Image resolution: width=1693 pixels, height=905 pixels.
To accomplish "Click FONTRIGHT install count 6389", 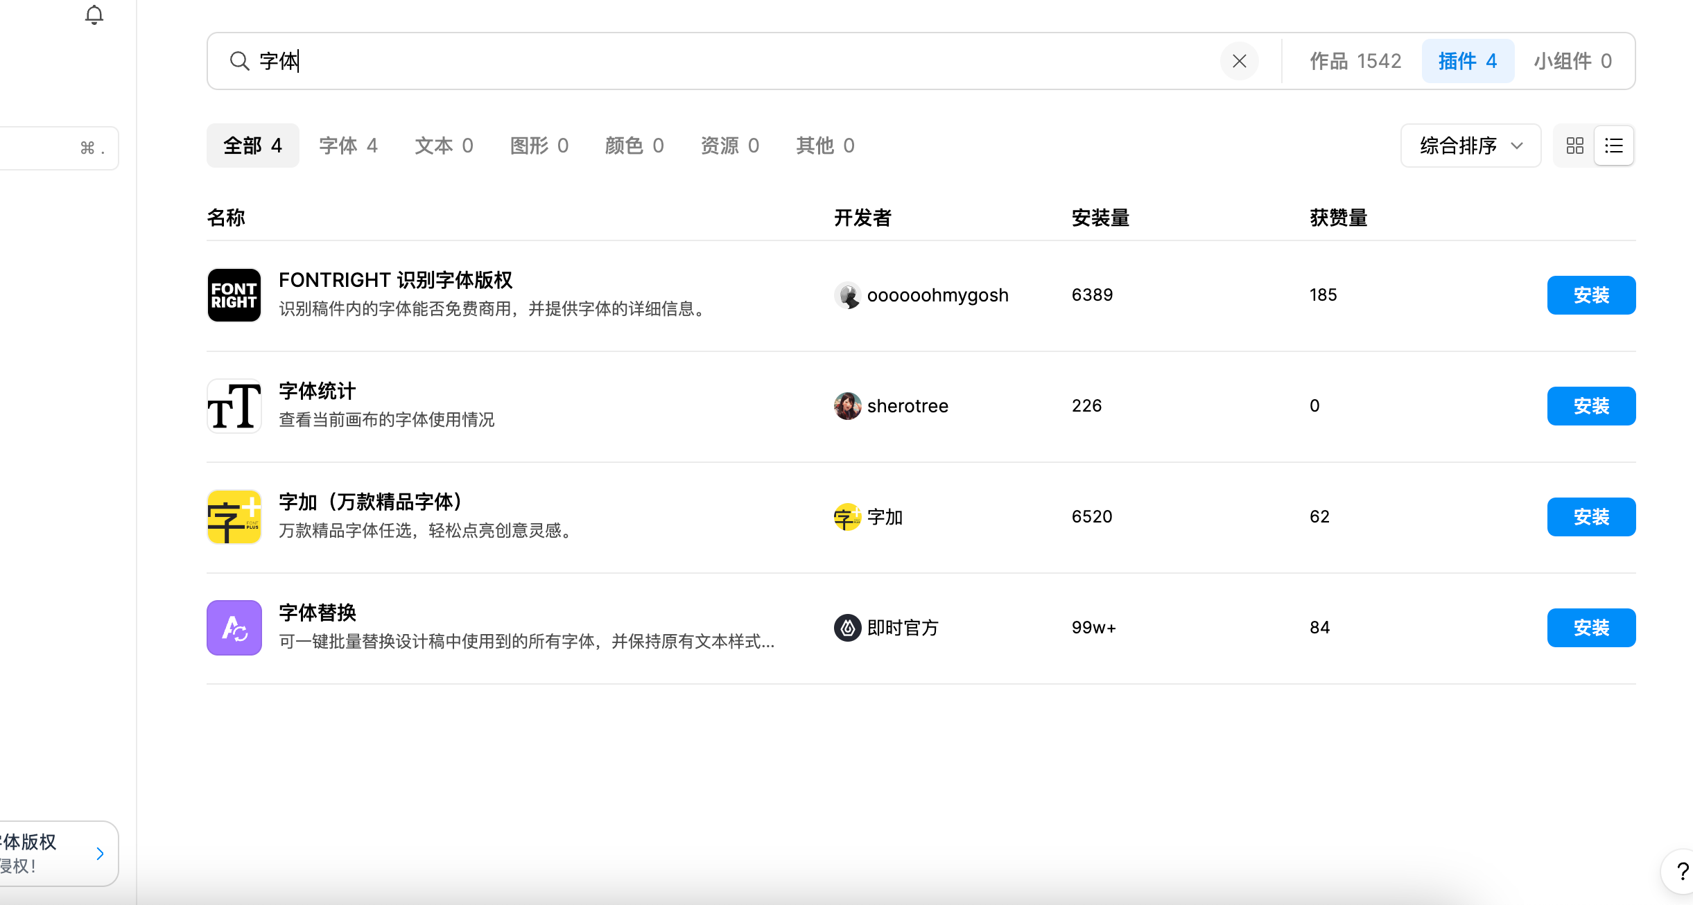I will [1092, 295].
